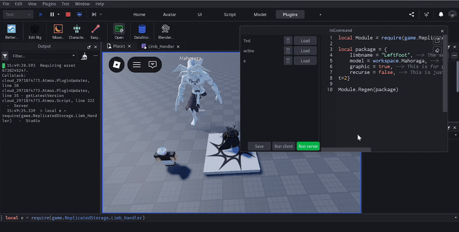Open the File menu
459x232 pixels.
click(x=6, y=4)
